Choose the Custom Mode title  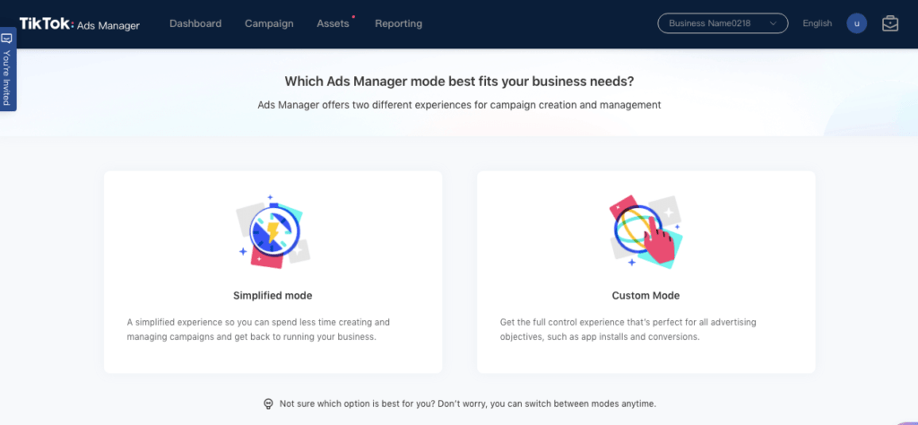click(645, 296)
